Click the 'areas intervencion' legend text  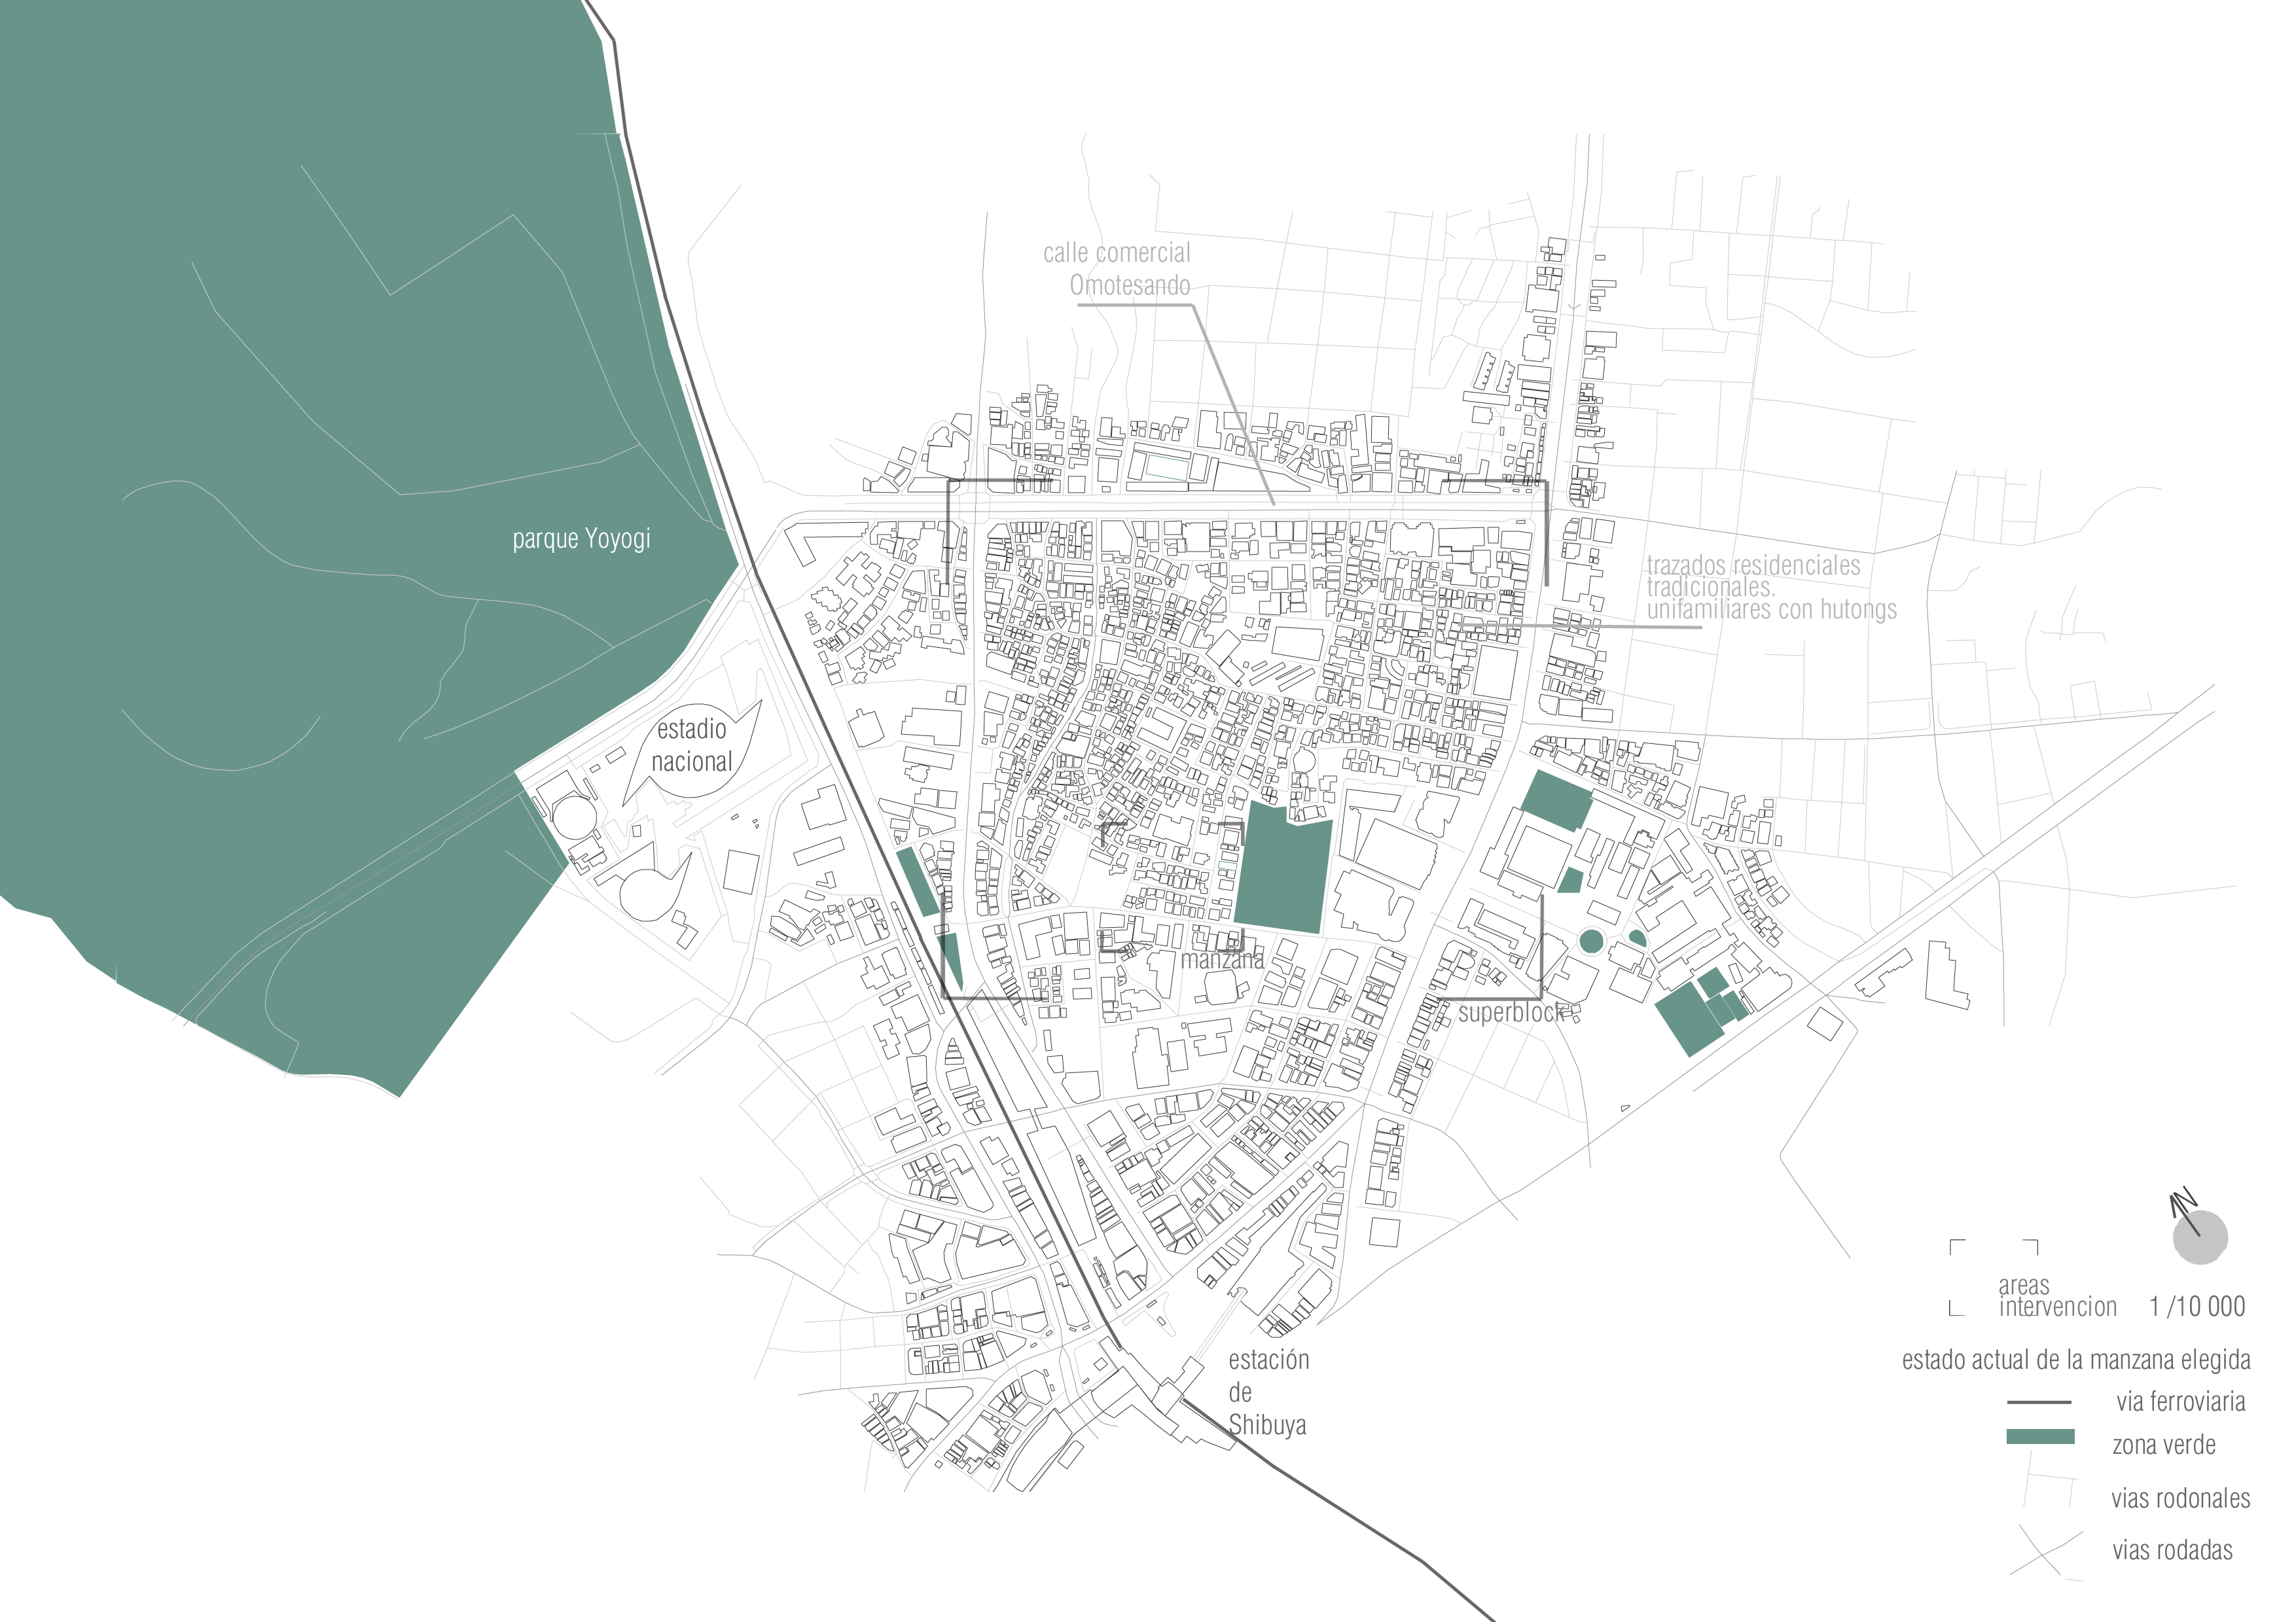click(x=2057, y=1296)
